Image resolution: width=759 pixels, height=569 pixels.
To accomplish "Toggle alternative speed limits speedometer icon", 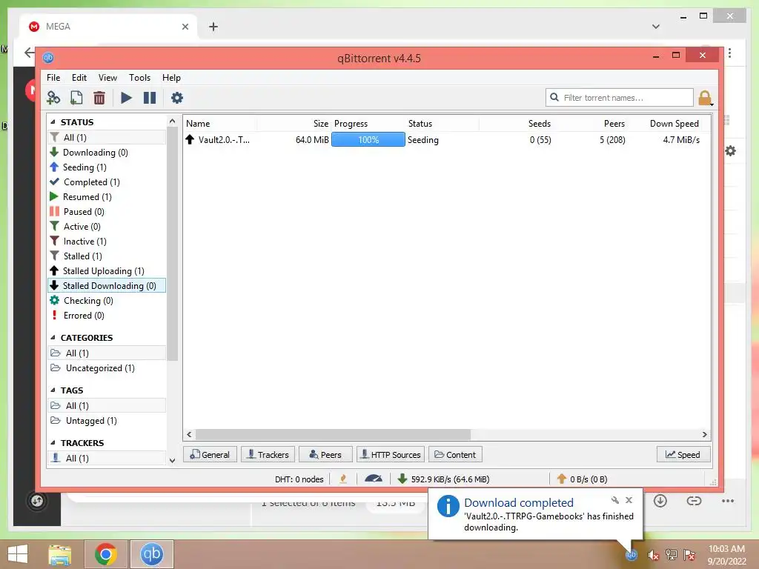I will (x=374, y=479).
